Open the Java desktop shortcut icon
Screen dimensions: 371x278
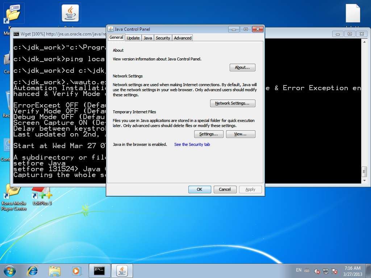[x=70, y=13]
